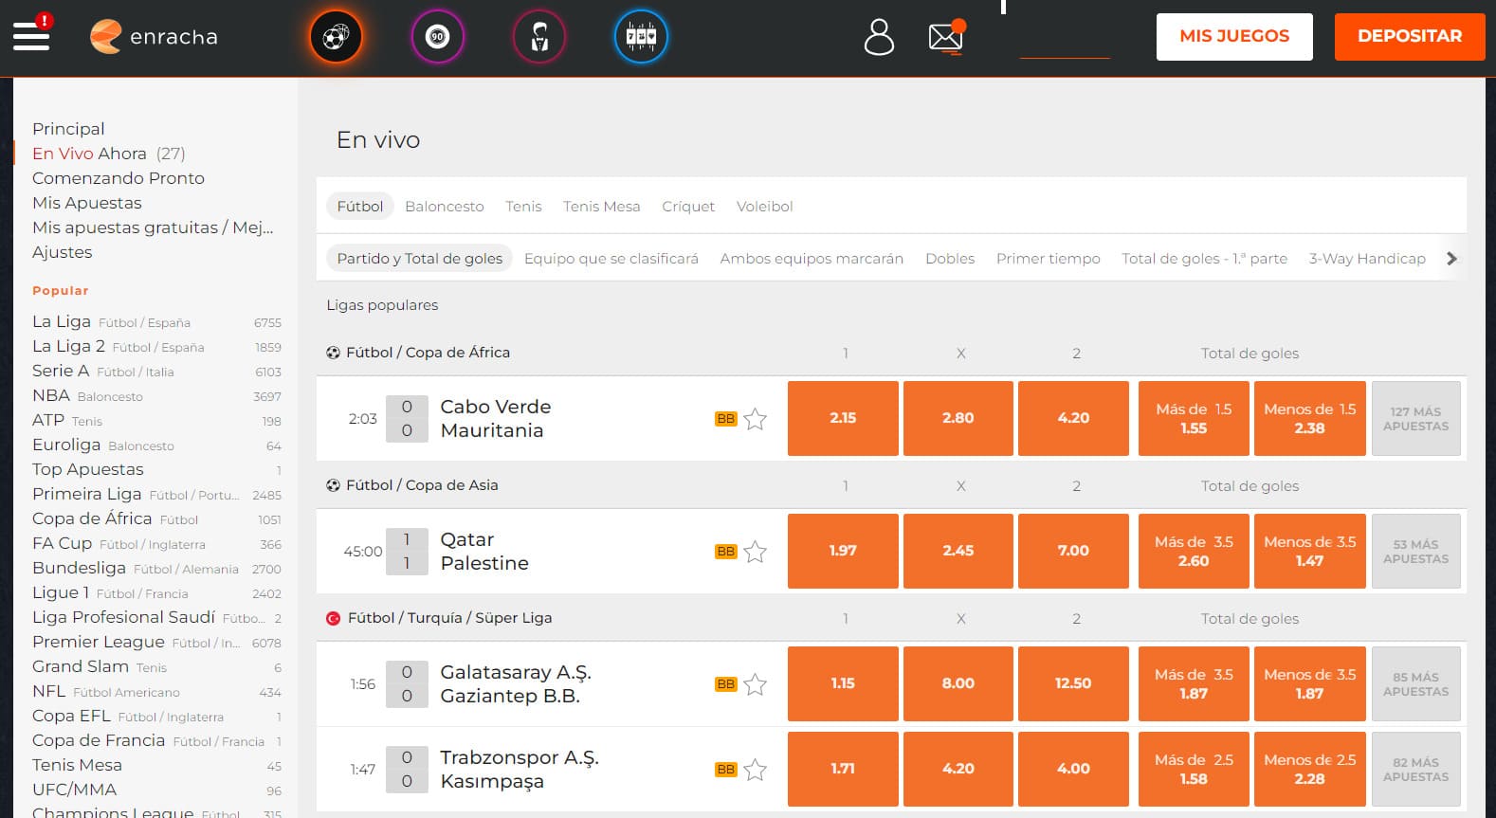The height and width of the screenshot is (818, 1496).
Task: Bet on Palestine win at 7.00
Action: coord(1073,551)
